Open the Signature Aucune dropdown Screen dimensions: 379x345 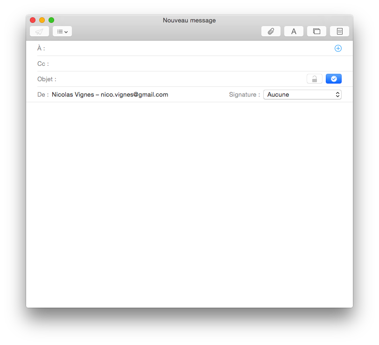click(302, 94)
